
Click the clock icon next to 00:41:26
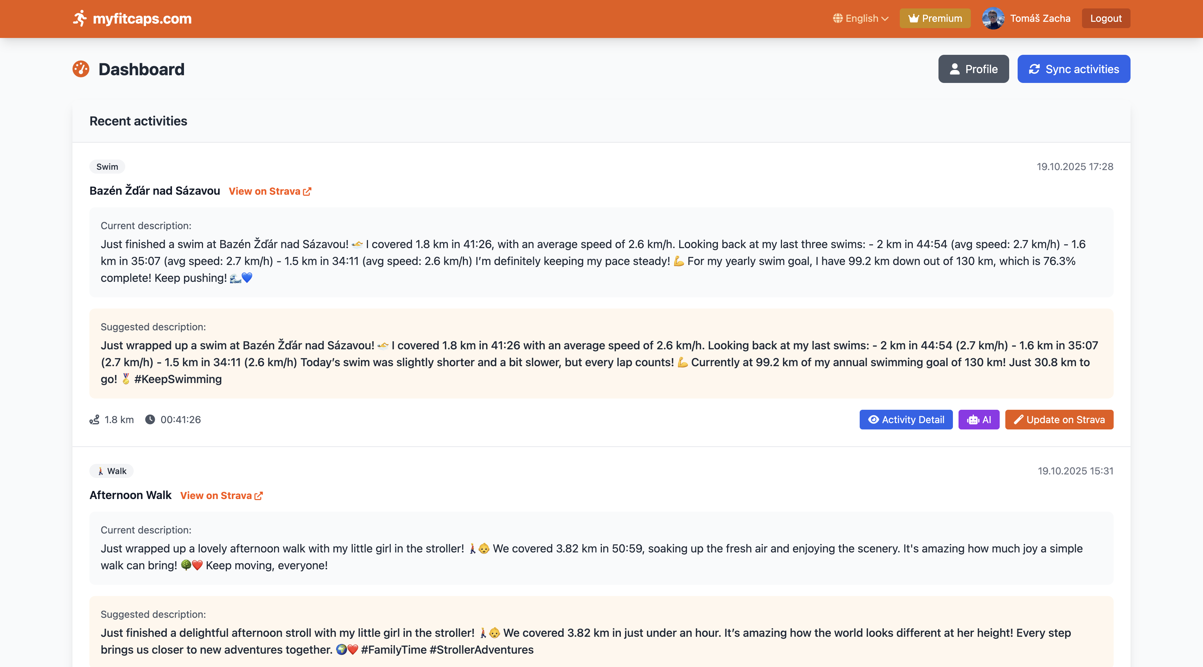point(150,419)
